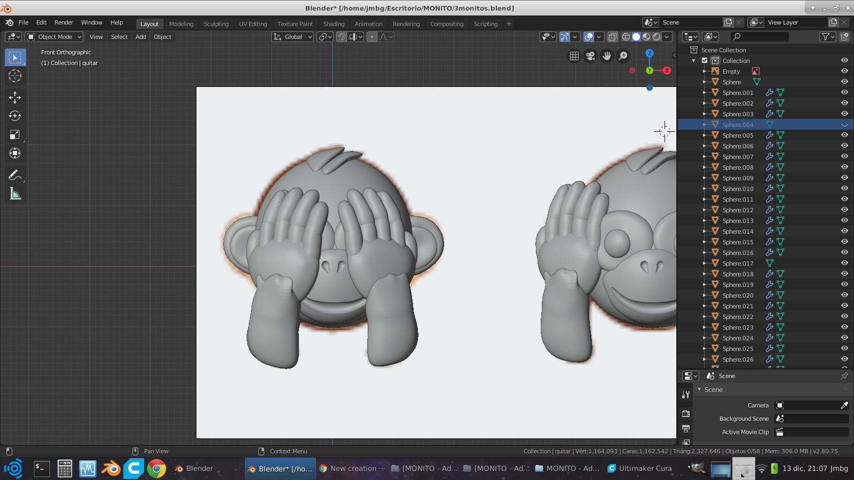Collapse the Scene Collection tree
854x480 pixels.
coord(693,60)
